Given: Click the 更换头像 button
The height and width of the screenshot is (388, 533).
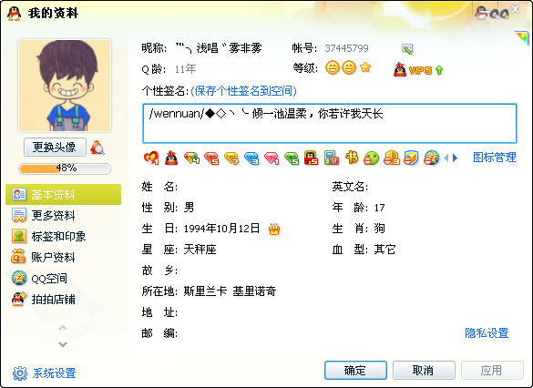Looking at the screenshot, I should [x=55, y=148].
